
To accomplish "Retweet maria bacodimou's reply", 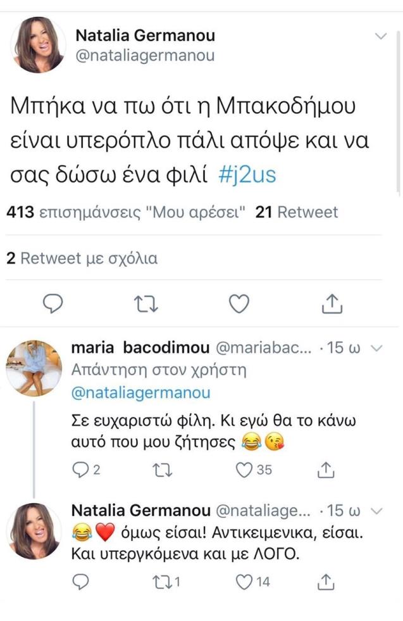I will 163,470.
